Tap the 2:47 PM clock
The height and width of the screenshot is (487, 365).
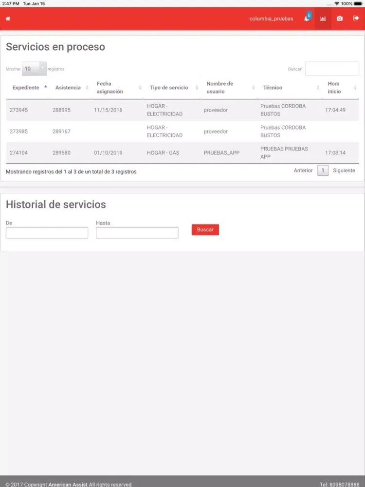[x=11, y=4]
